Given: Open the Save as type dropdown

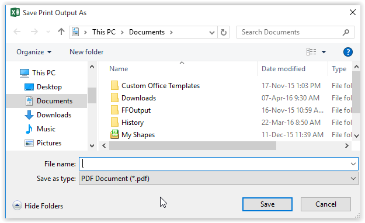Looking at the screenshot, I should 218,179.
